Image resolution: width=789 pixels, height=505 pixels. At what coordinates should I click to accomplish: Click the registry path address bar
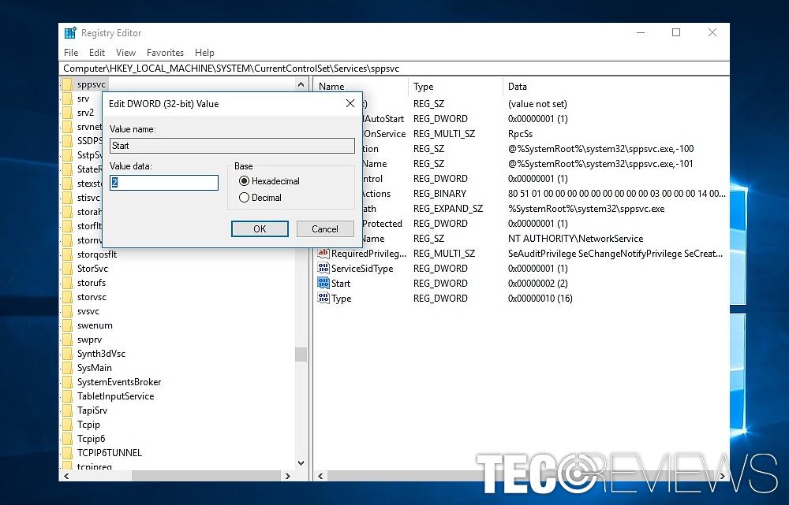click(394, 69)
